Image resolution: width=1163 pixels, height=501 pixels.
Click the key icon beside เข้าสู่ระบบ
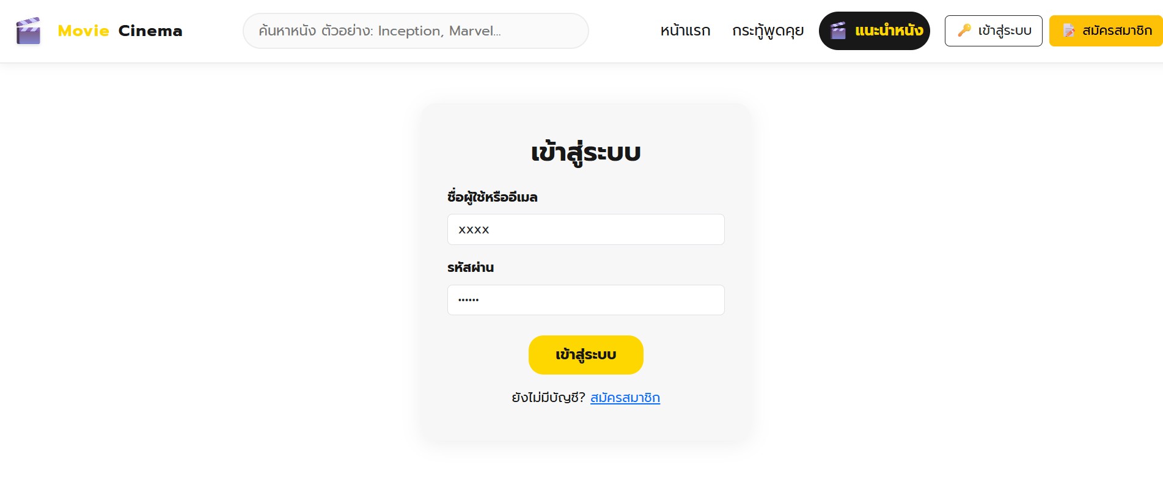tap(964, 30)
